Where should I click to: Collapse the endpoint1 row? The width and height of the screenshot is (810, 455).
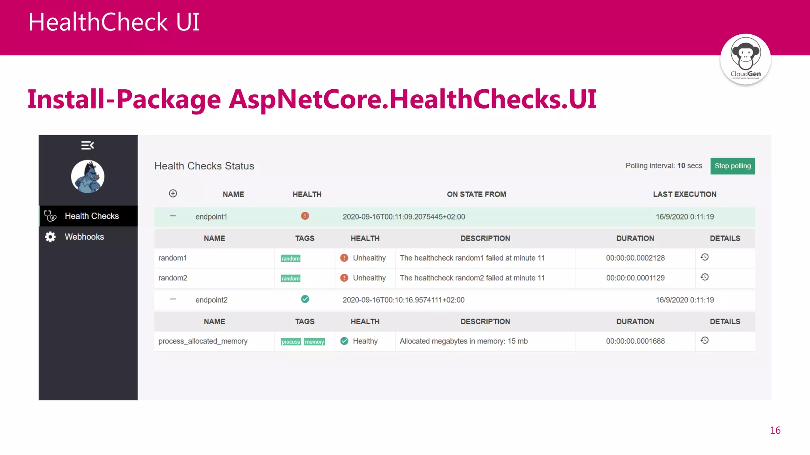coord(173,216)
